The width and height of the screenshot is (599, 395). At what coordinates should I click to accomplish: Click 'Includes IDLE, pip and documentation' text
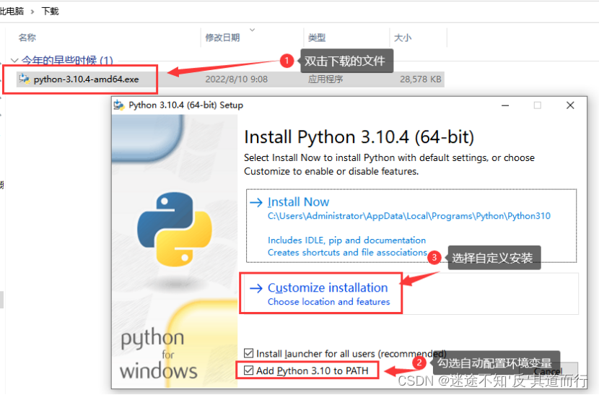pos(347,240)
